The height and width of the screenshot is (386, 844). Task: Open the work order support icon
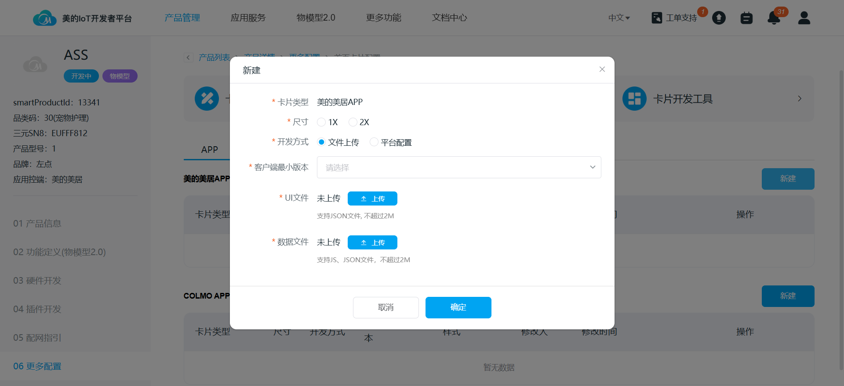point(657,18)
